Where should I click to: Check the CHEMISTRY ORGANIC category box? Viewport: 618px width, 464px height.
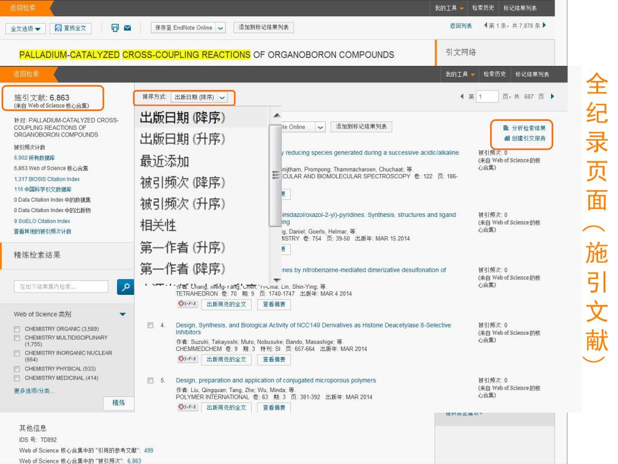(x=18, y=329)
